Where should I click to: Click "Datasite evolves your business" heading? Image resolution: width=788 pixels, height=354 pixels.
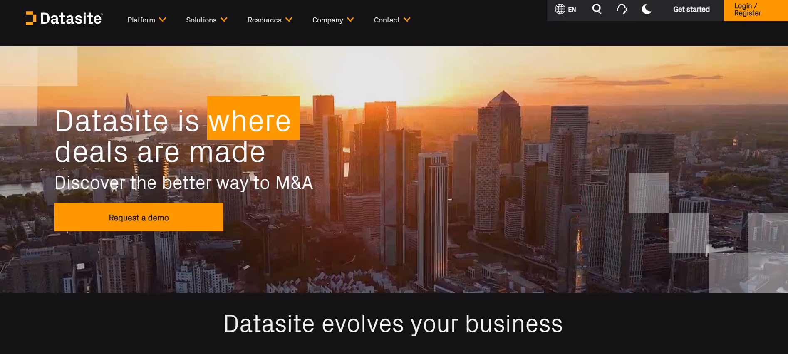click(393, 324)
